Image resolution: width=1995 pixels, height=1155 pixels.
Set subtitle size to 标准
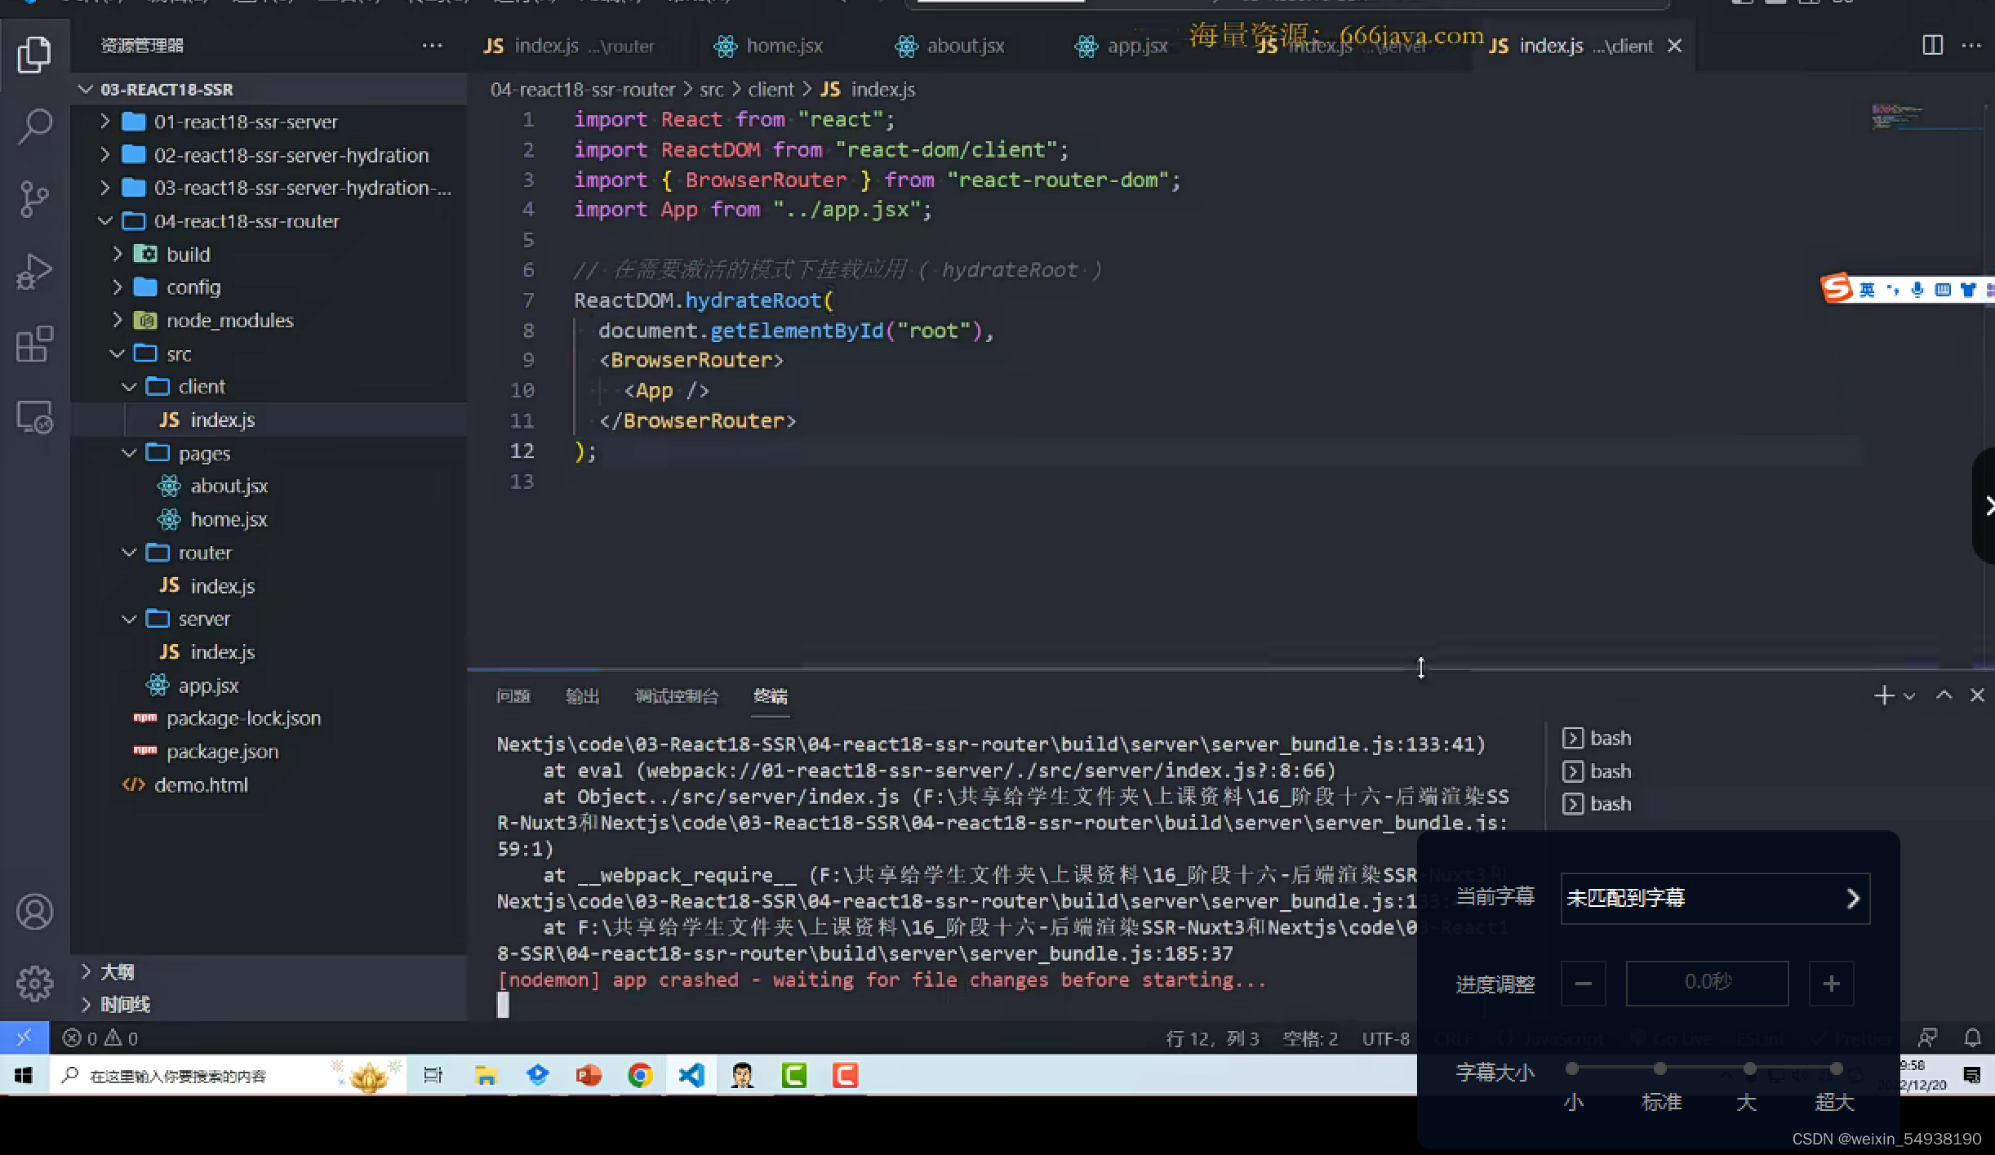[1660, 1068]
